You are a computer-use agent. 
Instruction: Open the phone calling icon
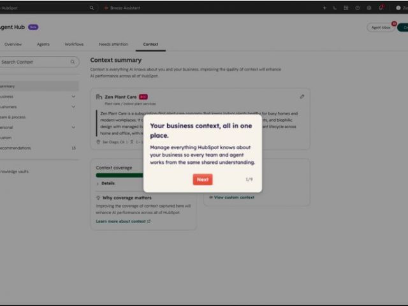click(x=335, y=8)
